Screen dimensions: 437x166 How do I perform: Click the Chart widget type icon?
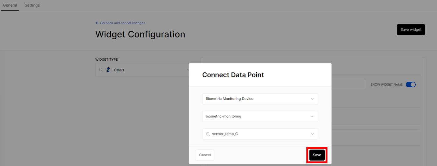coord(108,70)
